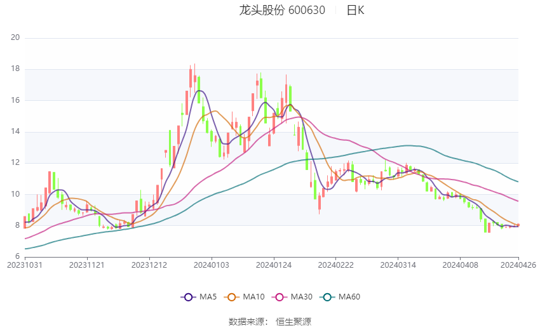Image resolution: width=540 pixels, height=328 pixels.
Task: Toggle the MA30 legend series
Action: 292,297
